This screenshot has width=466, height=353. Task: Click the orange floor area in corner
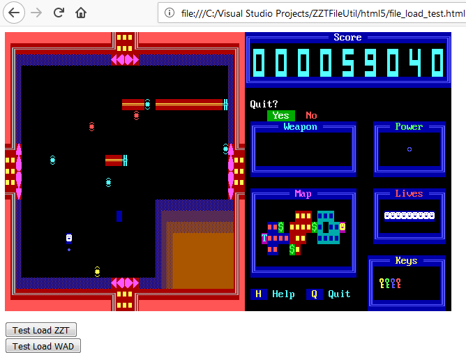203,261
